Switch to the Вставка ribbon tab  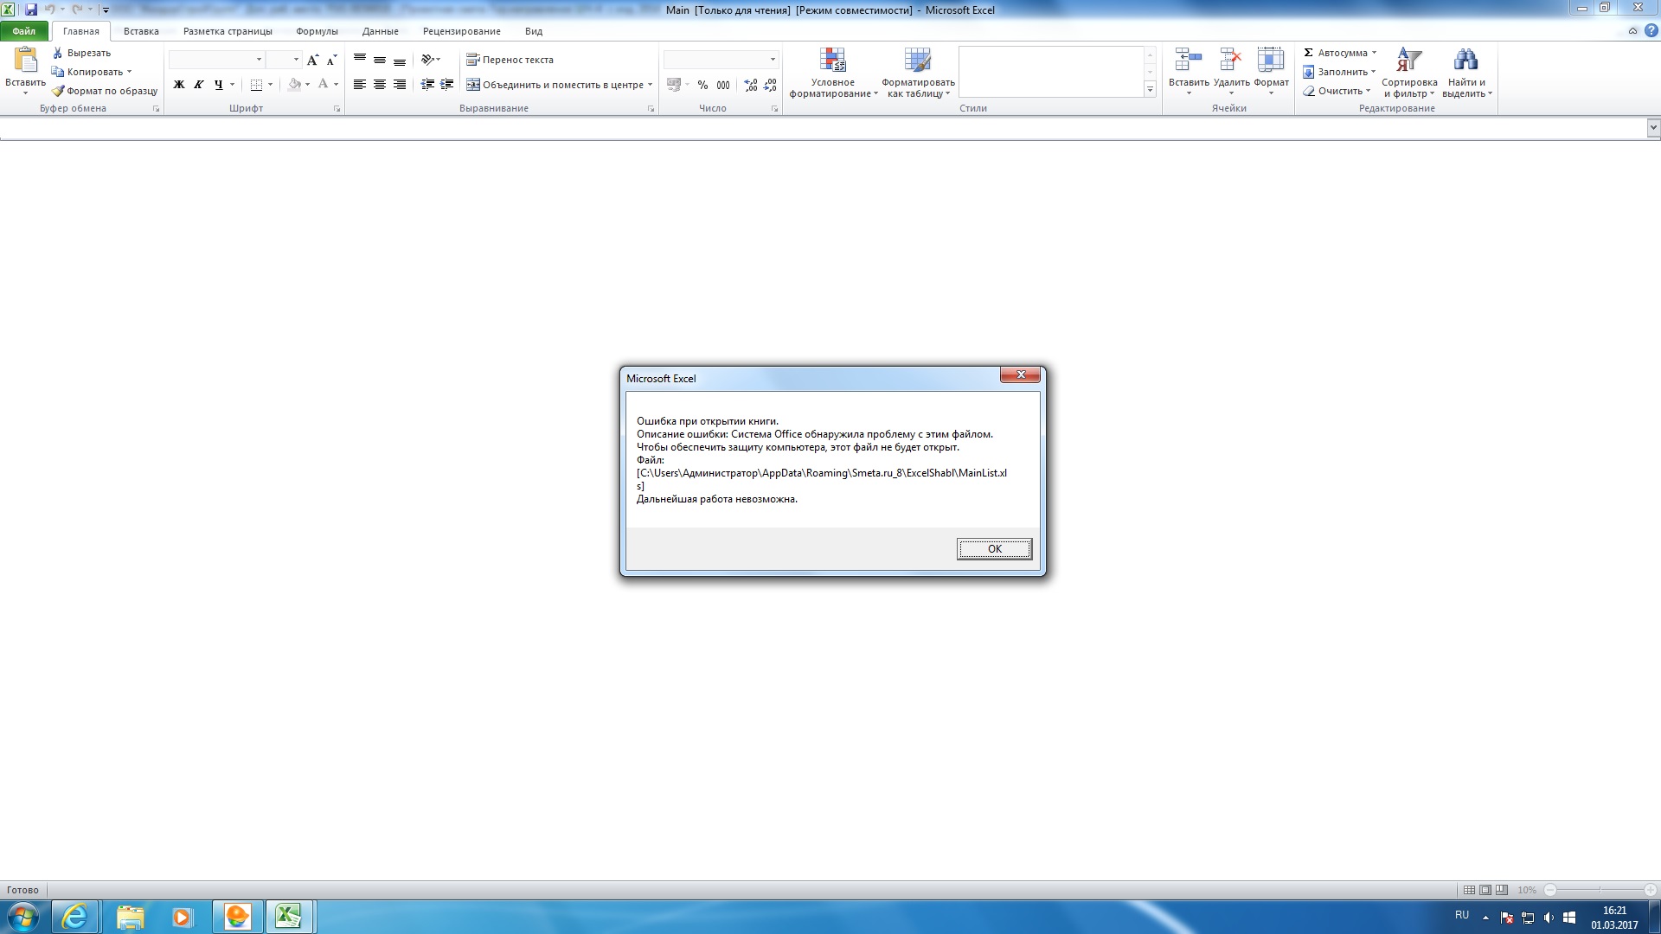pyautogui.click(x=141, y=31)
